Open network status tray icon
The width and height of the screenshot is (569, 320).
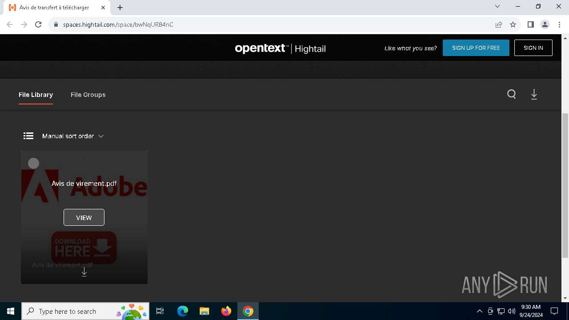(501, 311)
